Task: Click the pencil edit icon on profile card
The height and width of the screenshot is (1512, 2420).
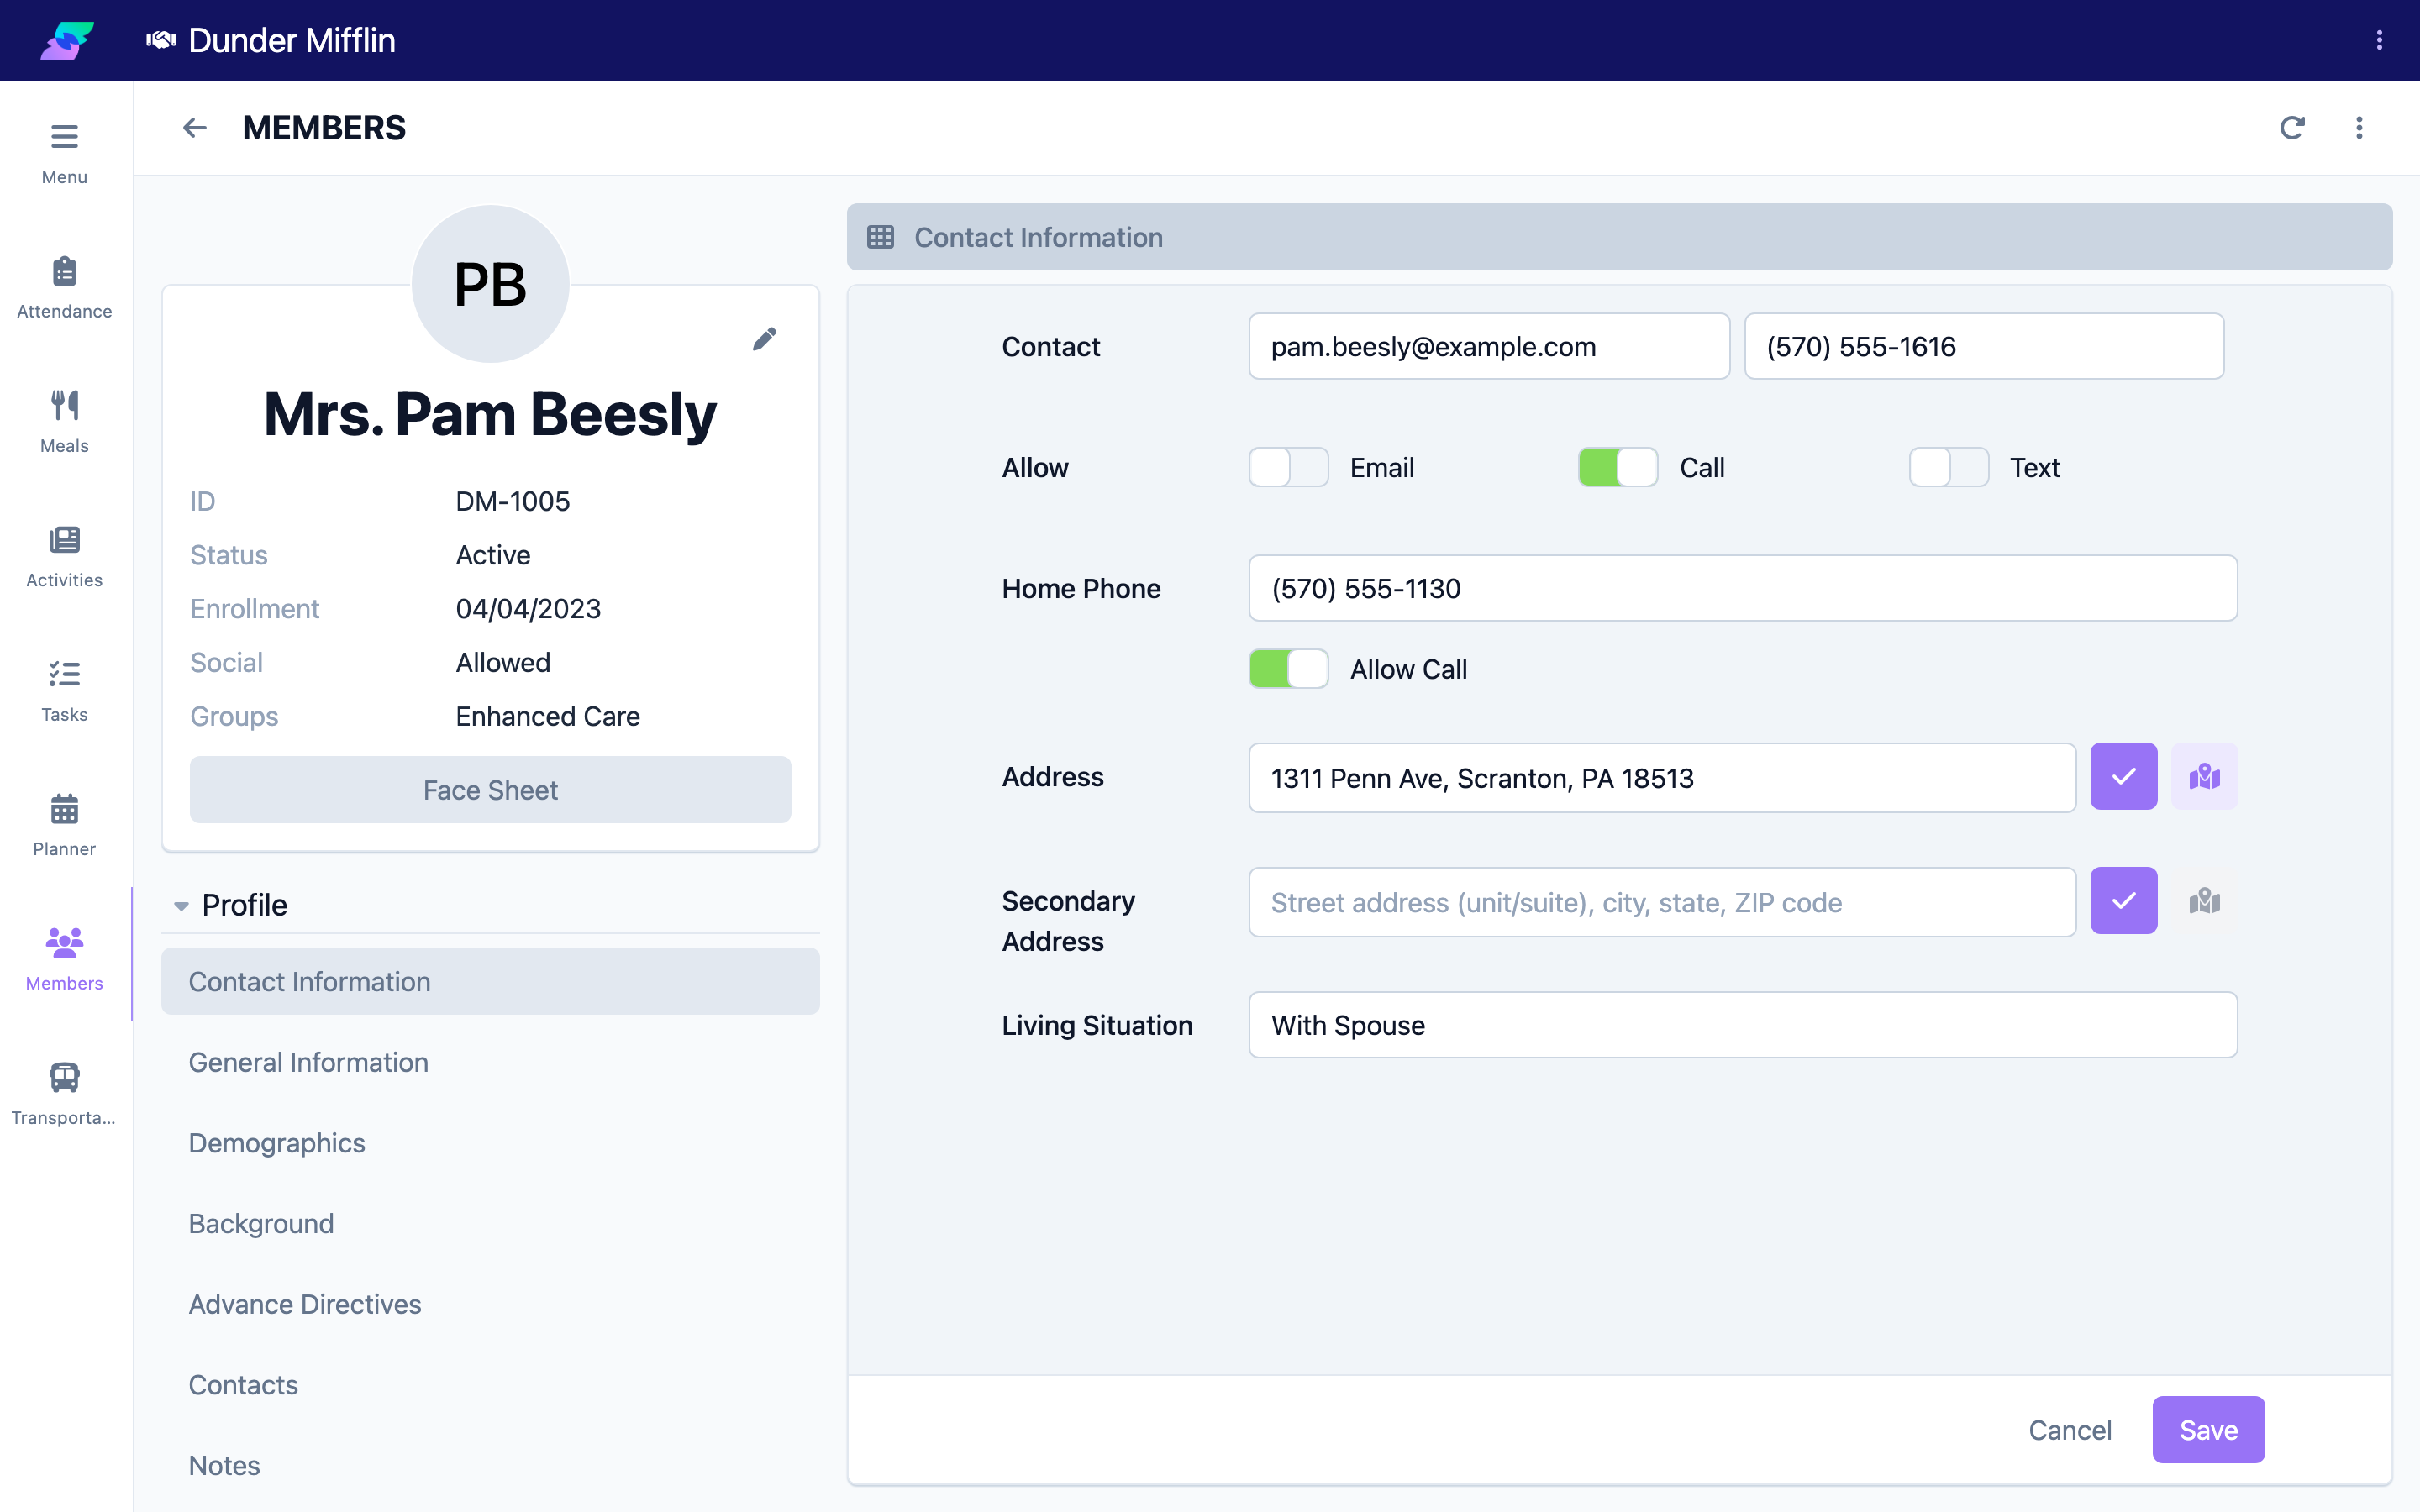Action: [764, 339]
